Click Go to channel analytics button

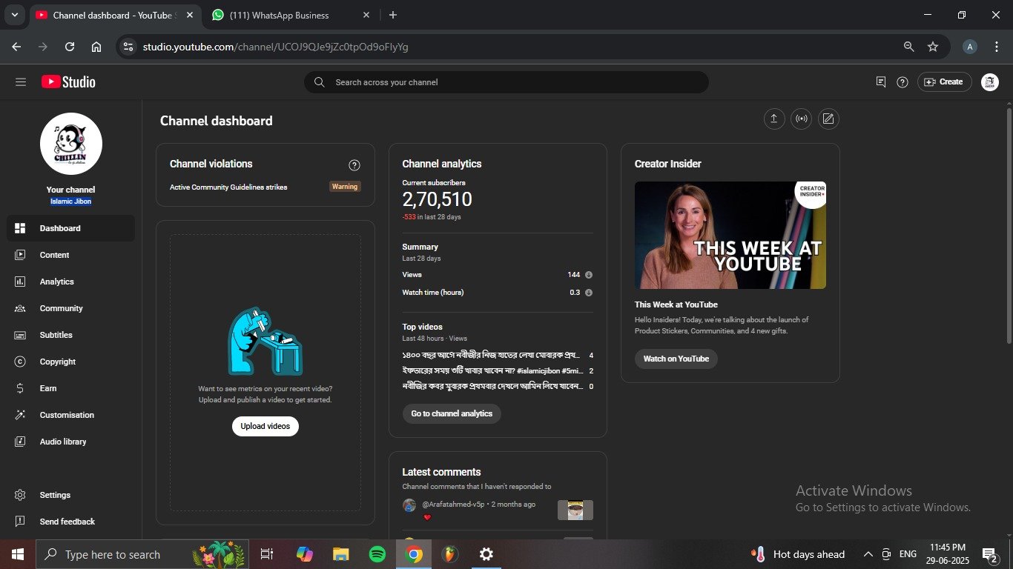[452, 413]
